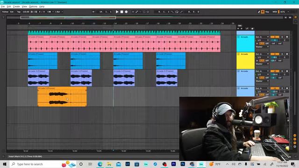Image resolution: width=299 pixels, height=168 pixels.
Task: Toggle the punch-in switch icon
Action: [x=172, y=12]
